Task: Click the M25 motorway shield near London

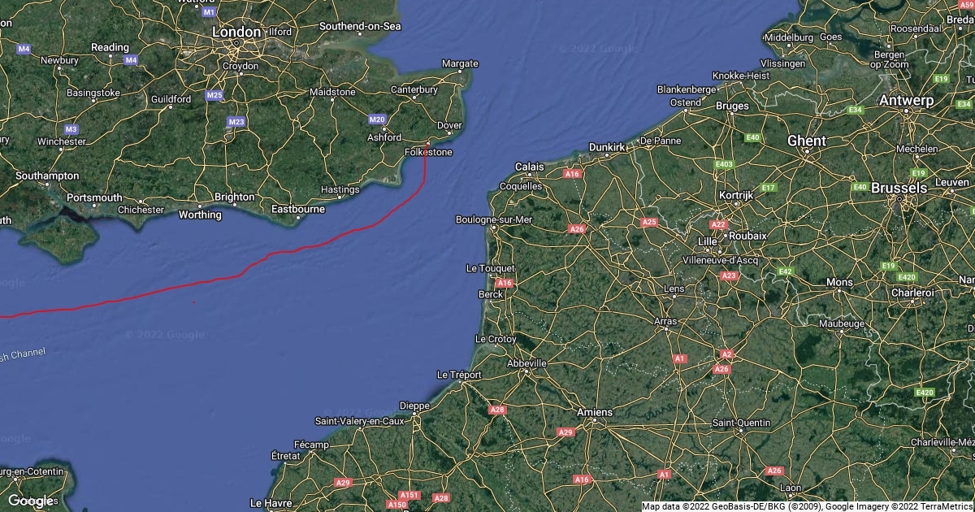Action: (215, 96)
